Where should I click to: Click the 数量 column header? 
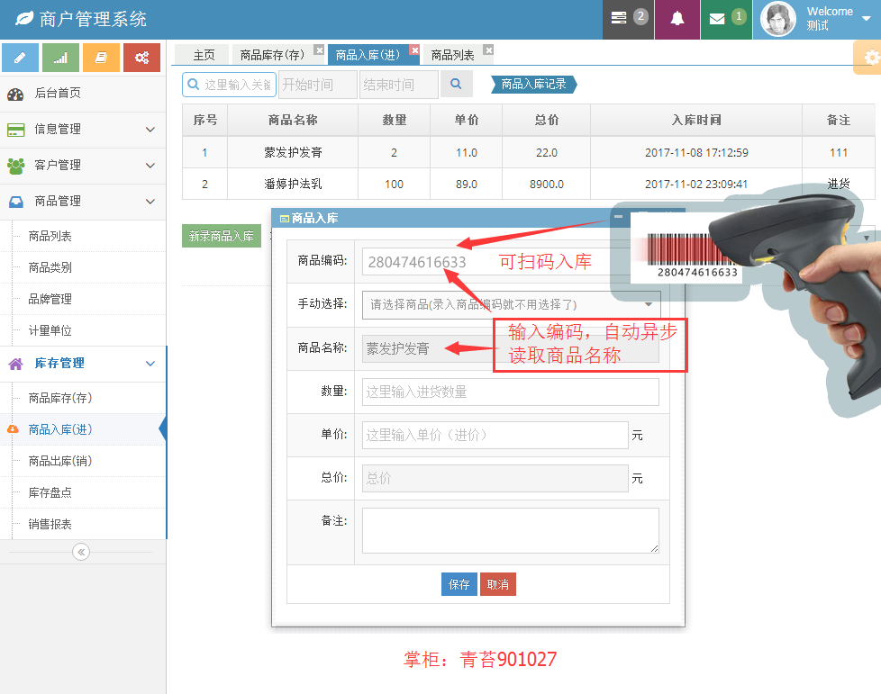click(394, 120)
